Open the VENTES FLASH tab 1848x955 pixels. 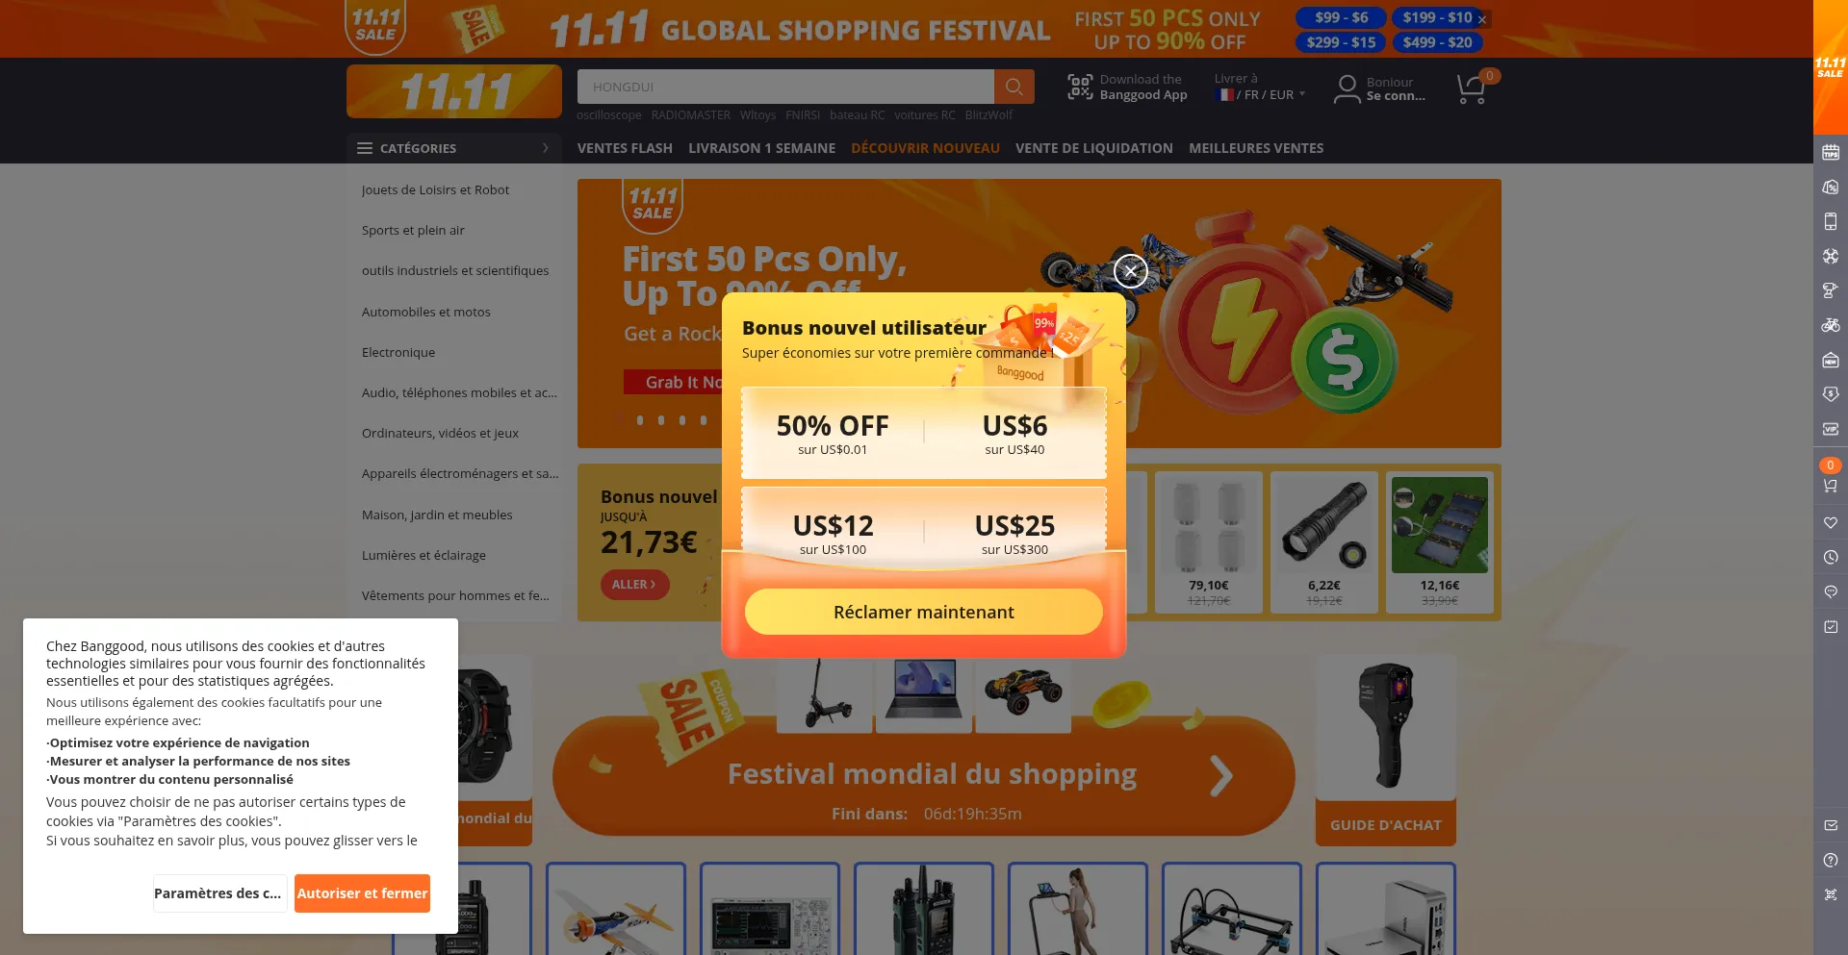[x=625, y=148]
